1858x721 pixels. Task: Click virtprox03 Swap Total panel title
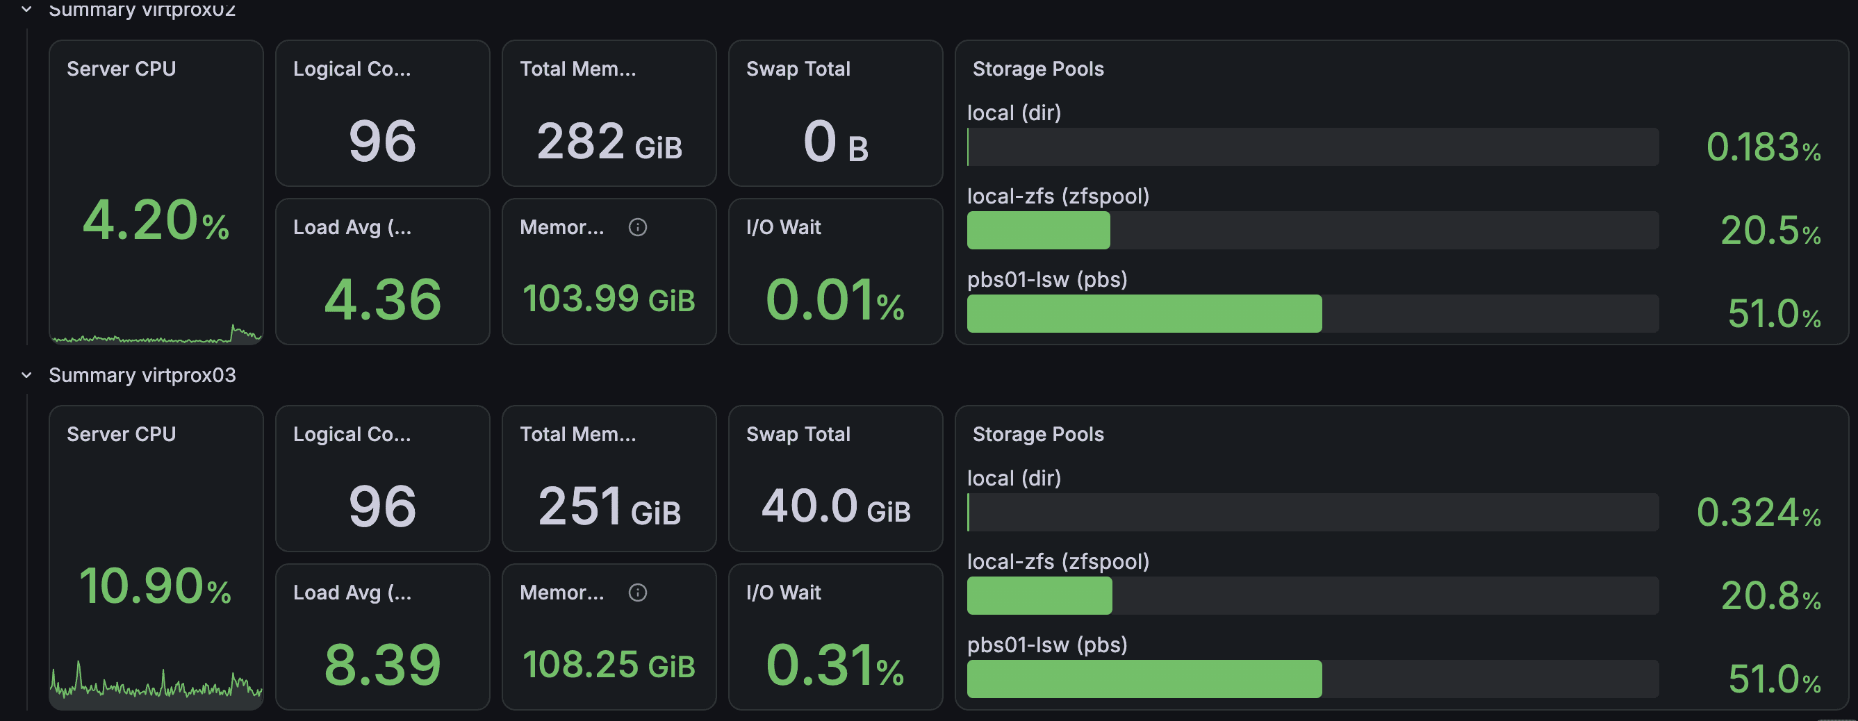798,434
